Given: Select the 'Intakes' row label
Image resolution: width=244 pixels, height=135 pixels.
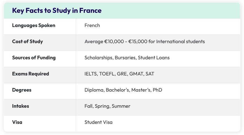Looking at the screenshot, I should point(21,106).
